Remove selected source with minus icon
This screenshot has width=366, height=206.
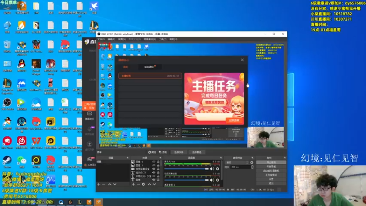(x=139, y=184)
